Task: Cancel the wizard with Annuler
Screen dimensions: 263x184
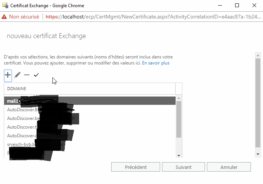Action: click(229, 167)
